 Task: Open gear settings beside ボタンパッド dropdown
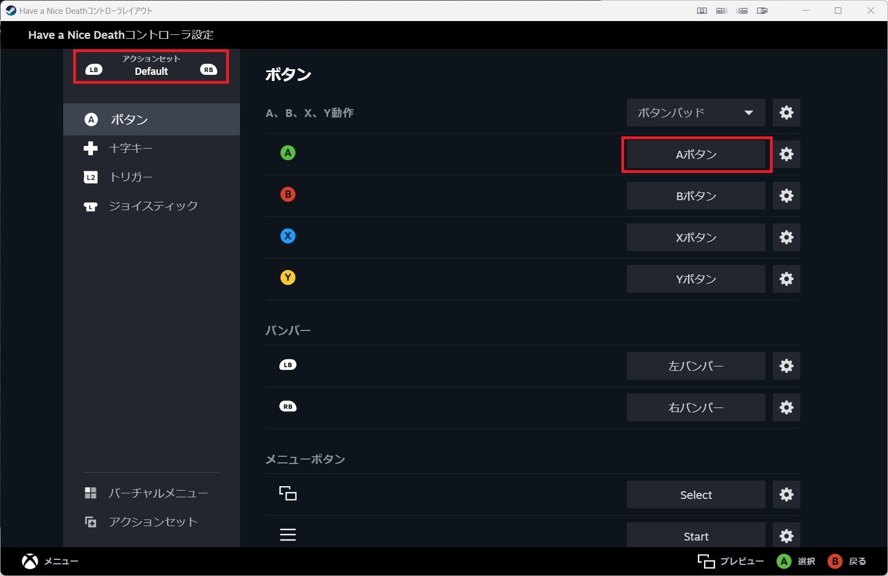[786, 113]
